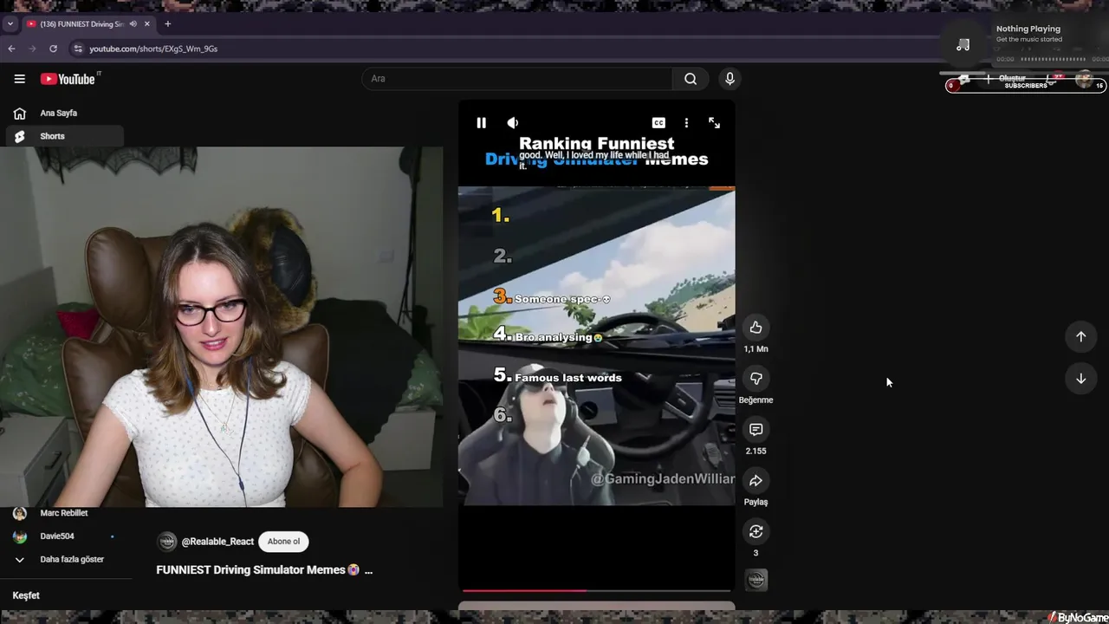The height and width of the screenshot is (624, 1109).
Task: Go back with the browser back arrow
Action: (x=11, y=49)
